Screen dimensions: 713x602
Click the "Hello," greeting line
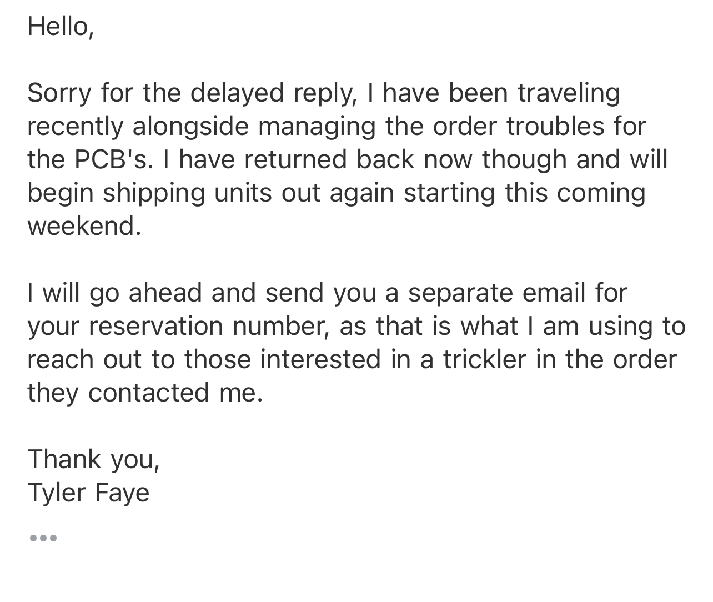[x=61, y=26]
